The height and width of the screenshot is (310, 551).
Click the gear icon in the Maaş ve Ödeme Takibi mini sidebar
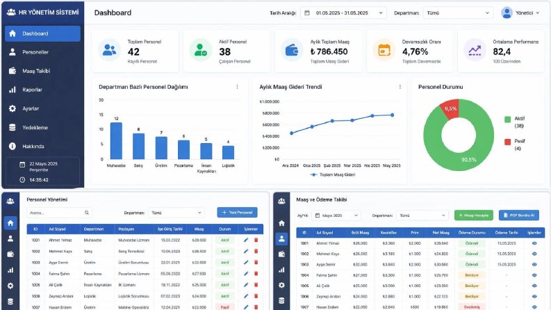click(x=281, y=285)
